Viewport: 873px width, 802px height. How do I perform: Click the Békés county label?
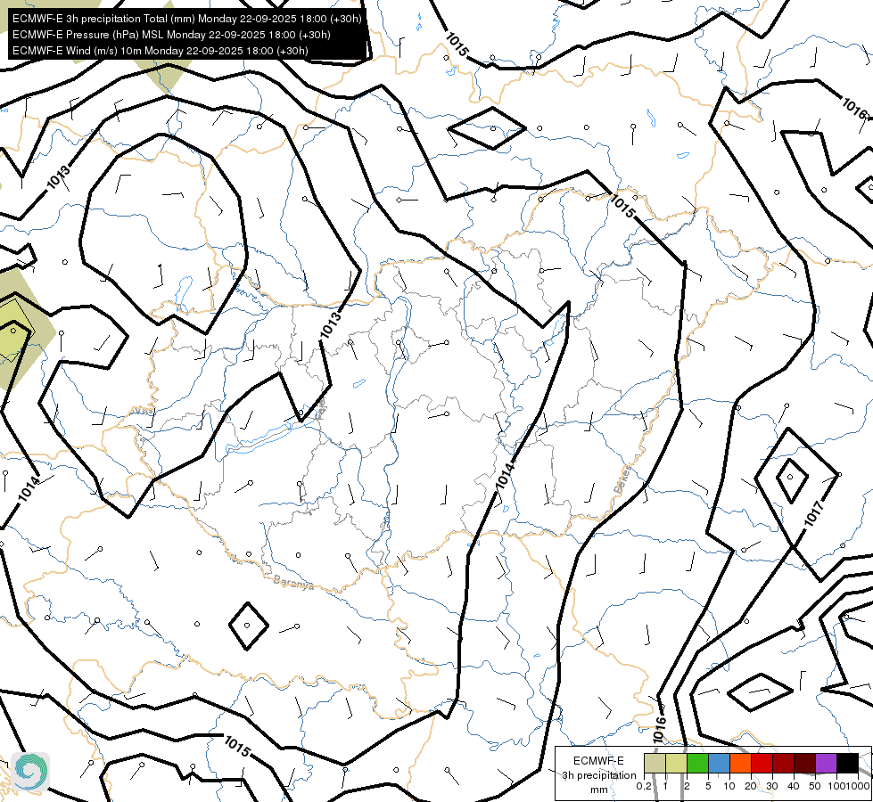click(x=623, y=479)
